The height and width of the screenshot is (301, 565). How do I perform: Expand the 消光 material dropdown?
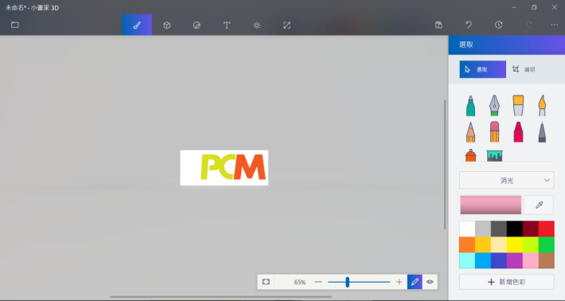point(507,180)
